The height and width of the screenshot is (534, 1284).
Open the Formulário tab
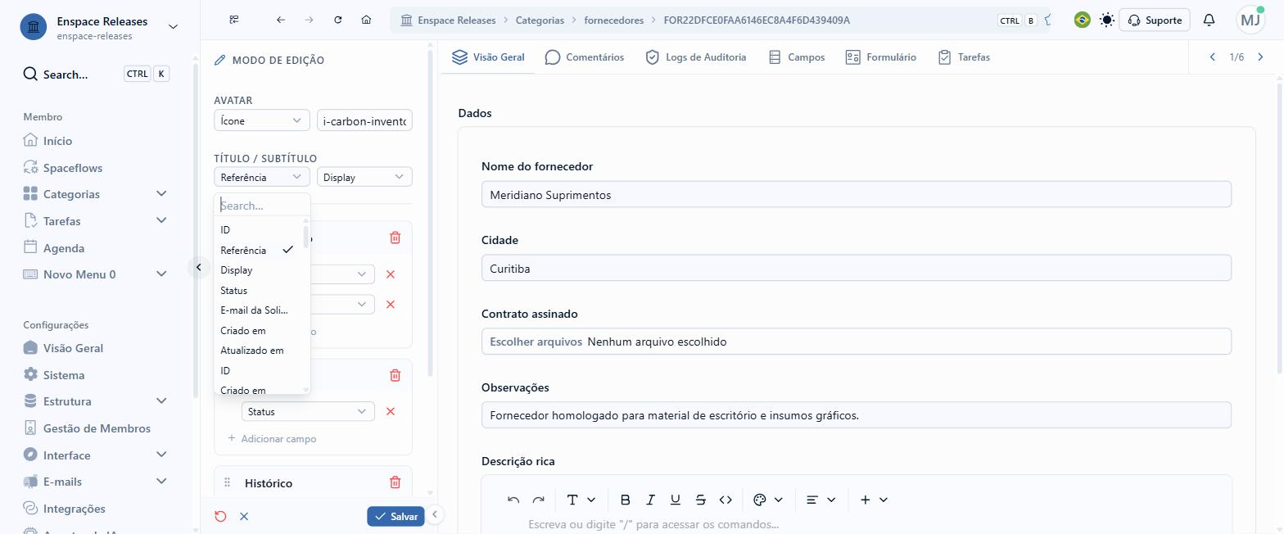pyautogui.click(x=880, y=57)
